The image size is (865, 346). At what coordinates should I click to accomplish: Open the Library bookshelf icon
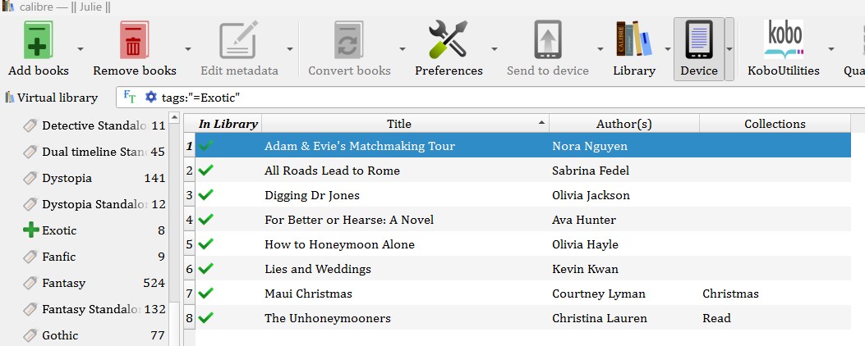(633, 39)
